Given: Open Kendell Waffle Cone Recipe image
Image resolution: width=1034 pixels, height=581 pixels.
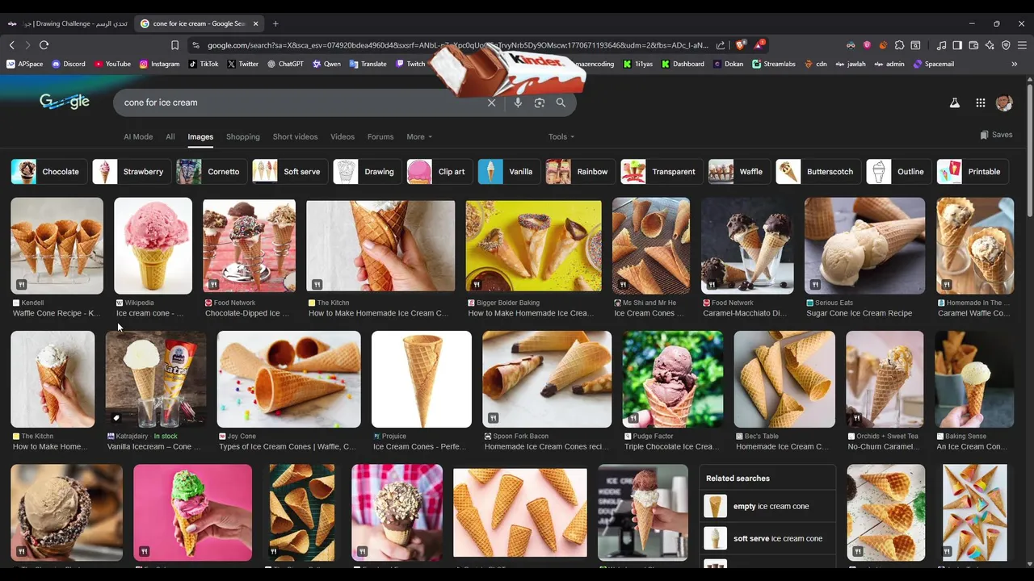Looking at the screenshot, I should click(57, 246).
